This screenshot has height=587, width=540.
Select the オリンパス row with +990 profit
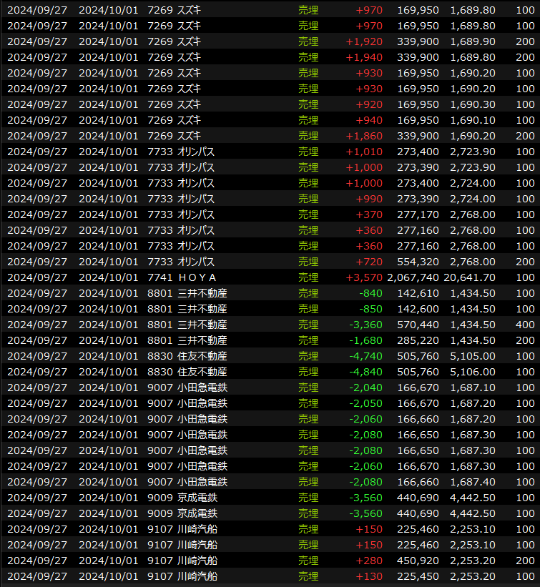(195, 199)
